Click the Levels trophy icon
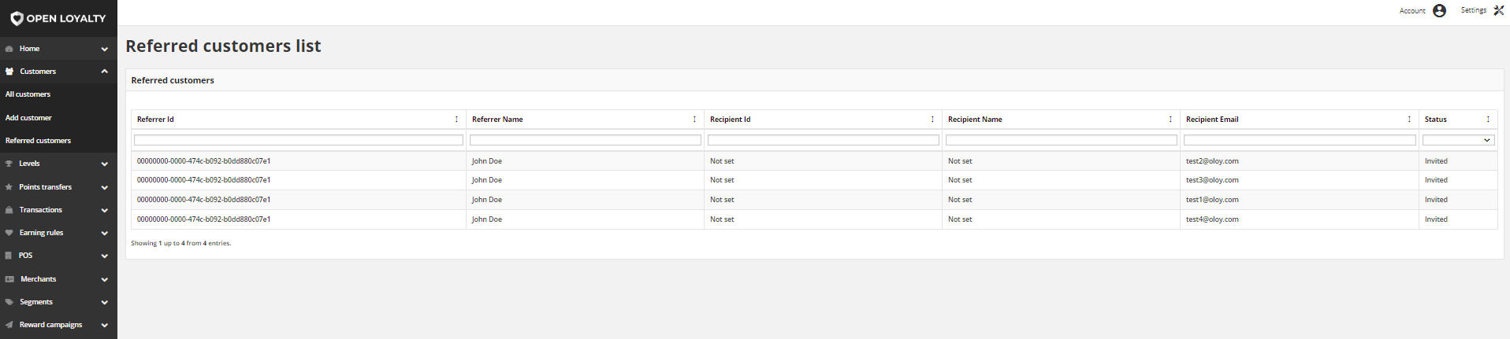This screenshot has width=1510, height=339. click(x=9, y=164)
